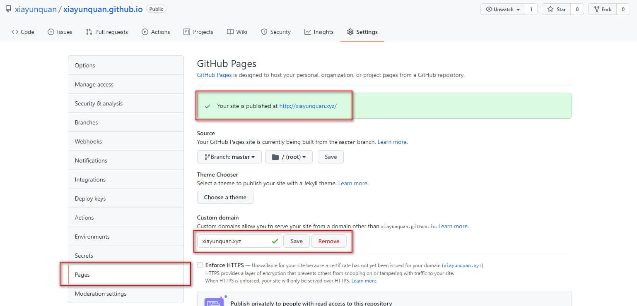Click the Security shield icon

[x=264, y=32]
